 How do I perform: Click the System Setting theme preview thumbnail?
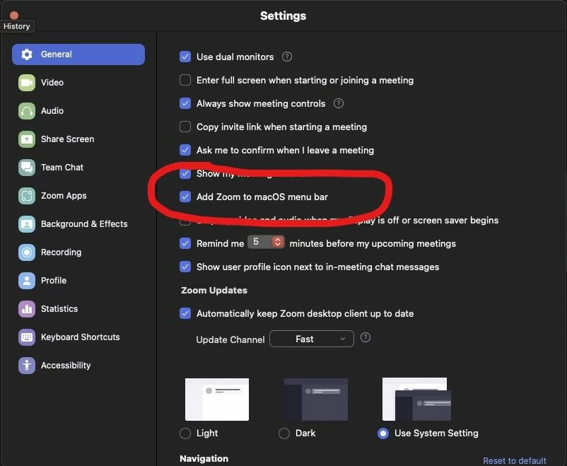coord(416,400)
